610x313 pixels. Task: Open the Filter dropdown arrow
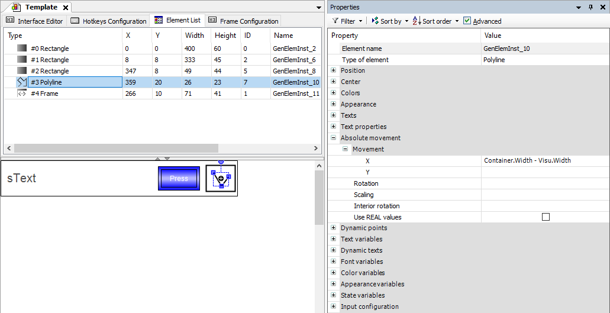tap(361, 21)
